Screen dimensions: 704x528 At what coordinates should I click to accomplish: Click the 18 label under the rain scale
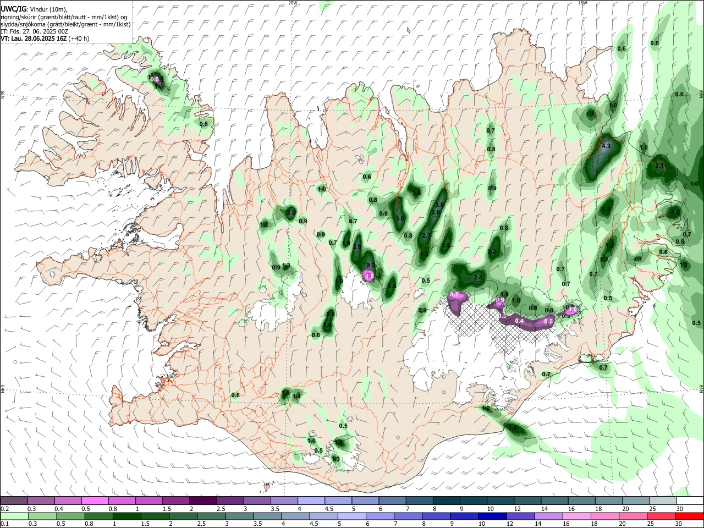596,524
